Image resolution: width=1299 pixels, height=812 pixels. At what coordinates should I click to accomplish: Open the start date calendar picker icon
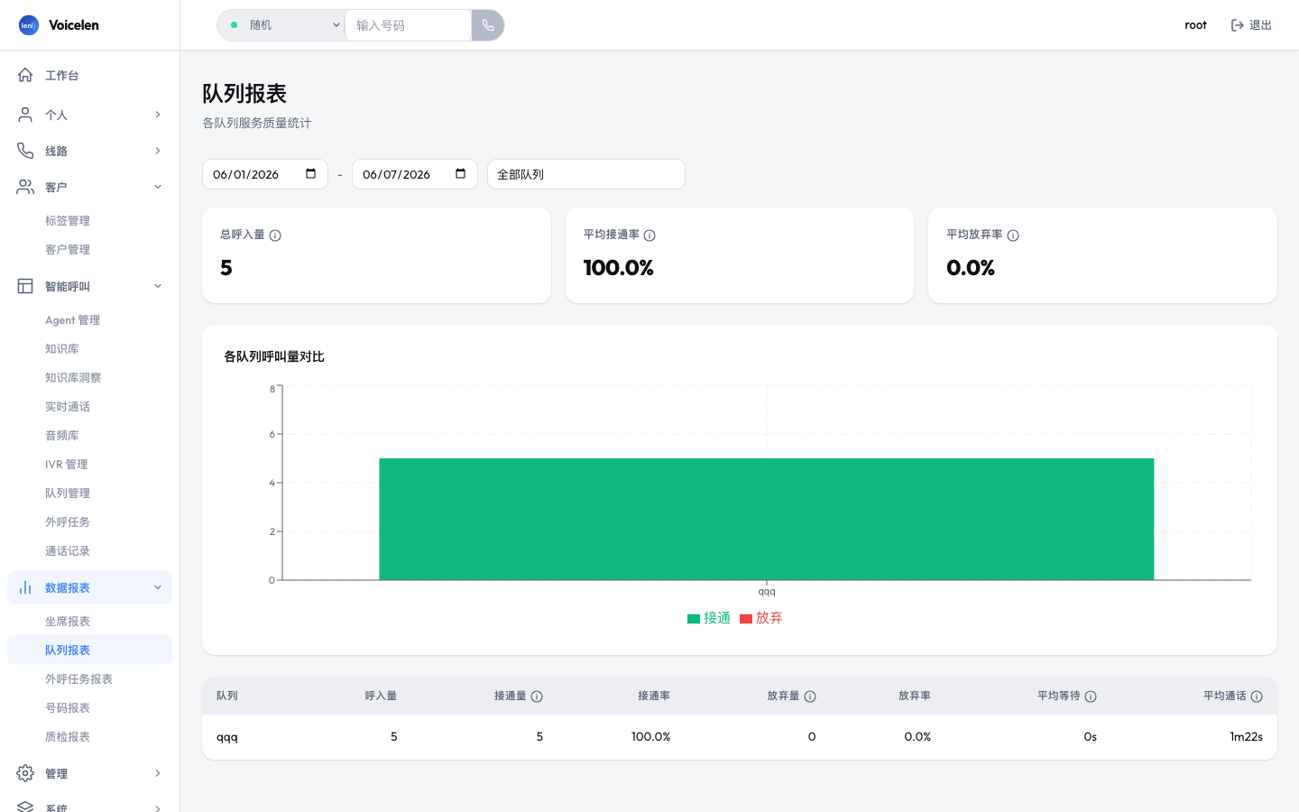pyautogui.click(x=310, y=173)
